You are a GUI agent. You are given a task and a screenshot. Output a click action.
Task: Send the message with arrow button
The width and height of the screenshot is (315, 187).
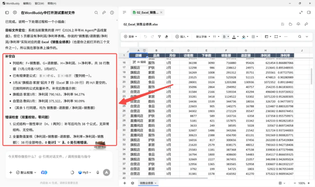[x=106, y=172]
